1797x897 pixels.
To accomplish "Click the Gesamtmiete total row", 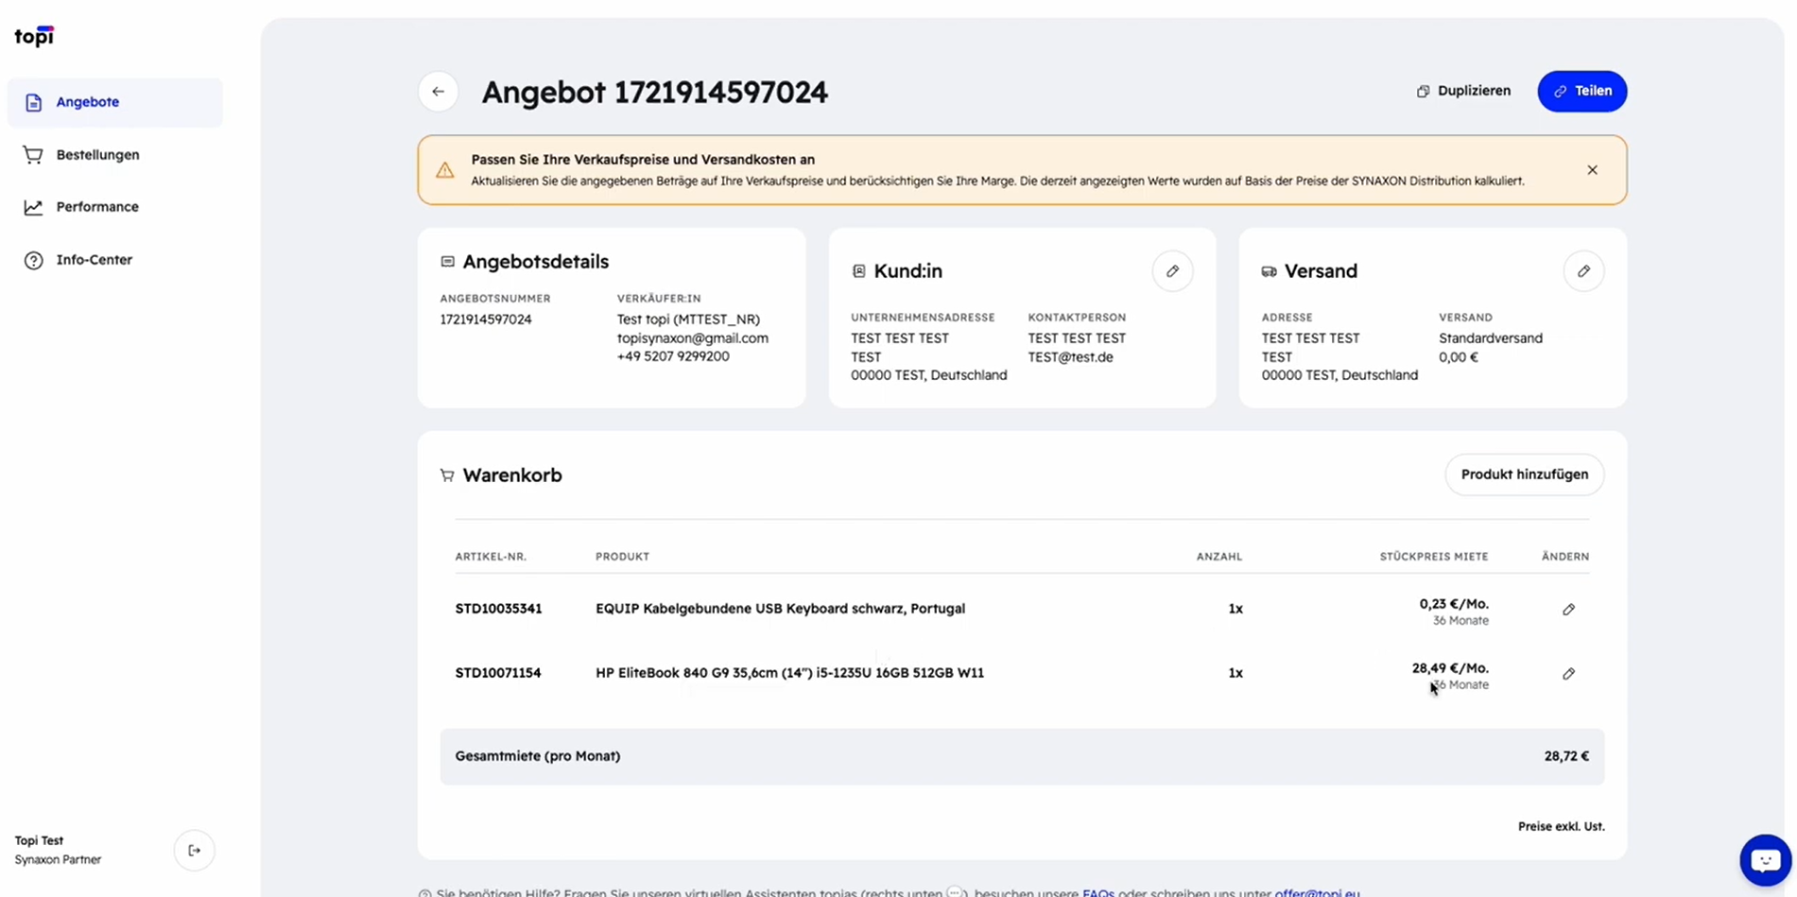I will (1022, 756).
